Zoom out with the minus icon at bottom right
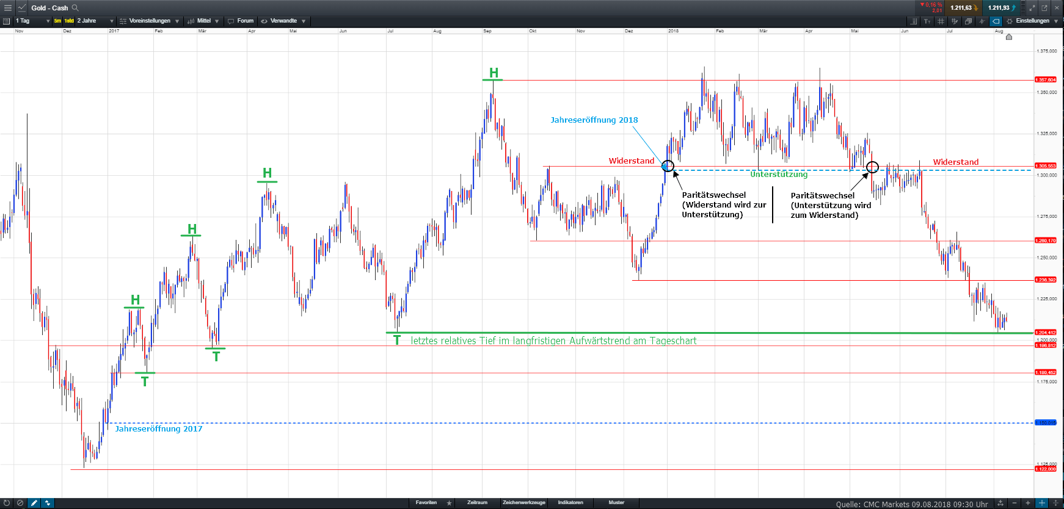 [1015, 503]
